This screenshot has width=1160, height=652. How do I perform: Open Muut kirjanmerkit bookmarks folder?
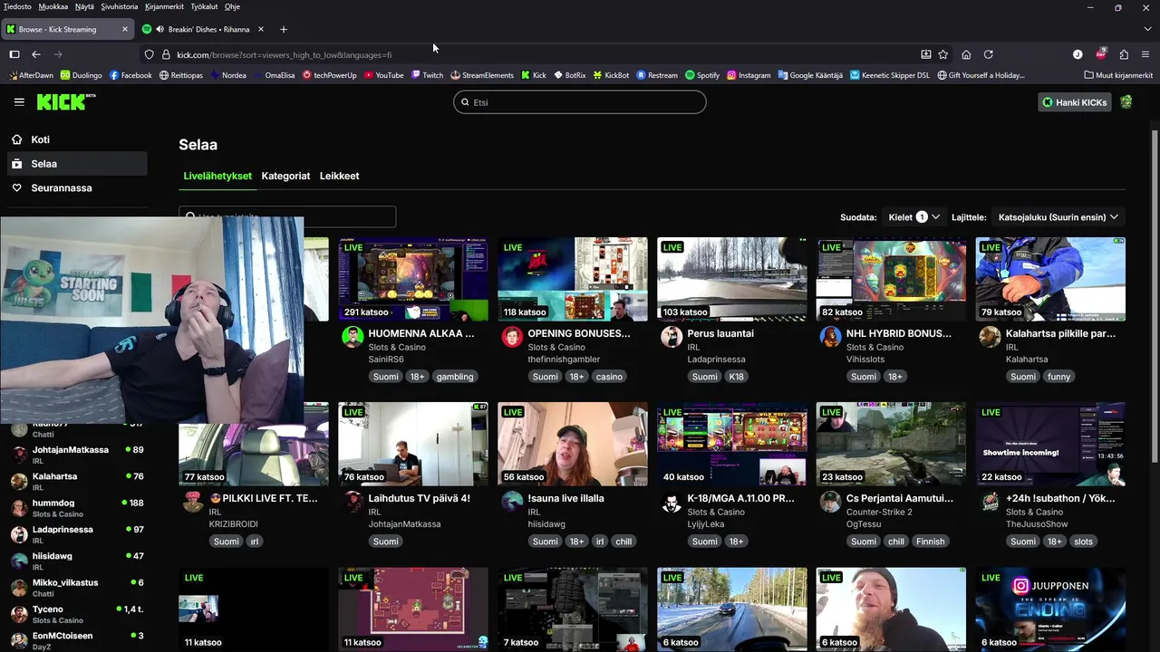pos(1117,75)
